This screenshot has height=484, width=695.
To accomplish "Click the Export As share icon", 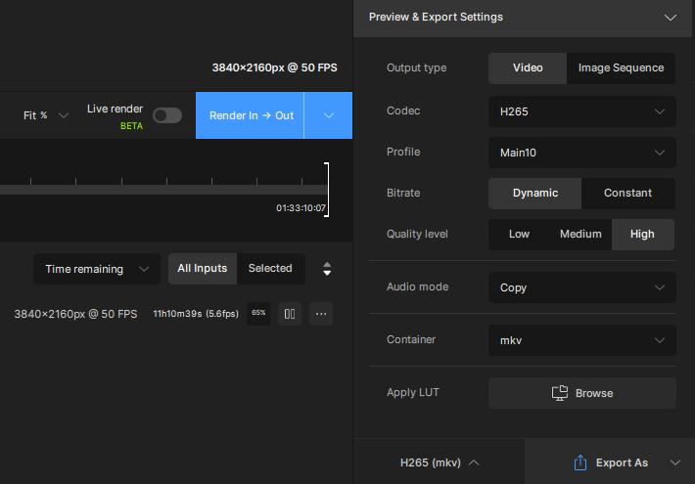I will click(x=580, y=462).
